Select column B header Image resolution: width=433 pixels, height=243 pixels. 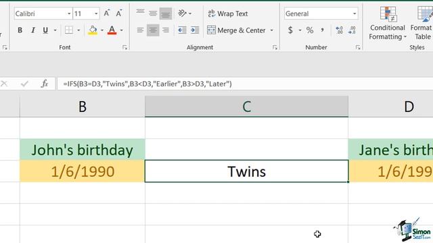tap(83, 107)
